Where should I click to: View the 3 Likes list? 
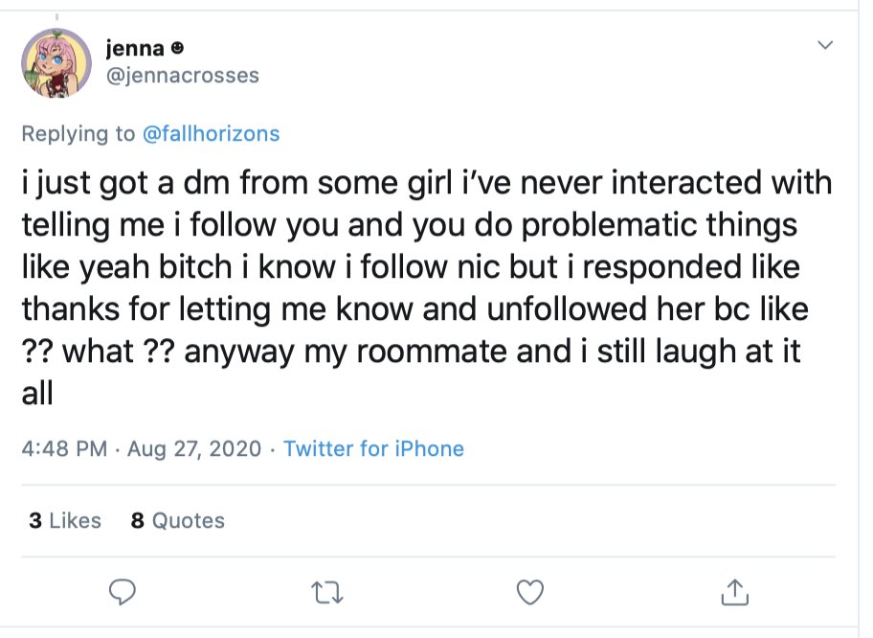click(x=64, y=520)
